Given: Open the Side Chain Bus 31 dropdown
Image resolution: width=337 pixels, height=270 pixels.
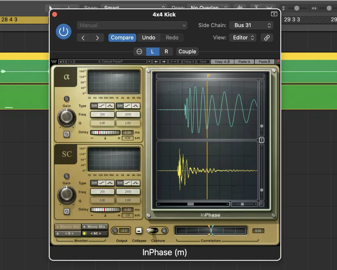Looking at the screenshot, I should click(x=251, y=25).
